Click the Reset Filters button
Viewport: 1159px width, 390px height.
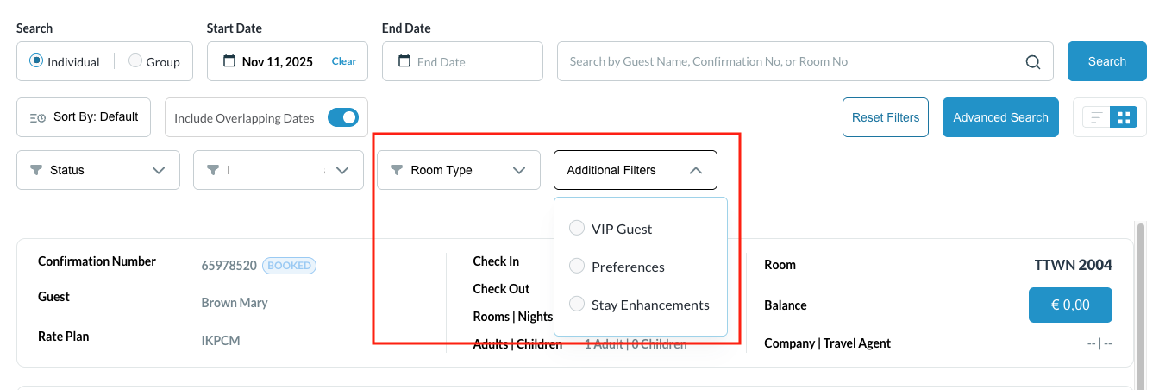pos(886,117)
